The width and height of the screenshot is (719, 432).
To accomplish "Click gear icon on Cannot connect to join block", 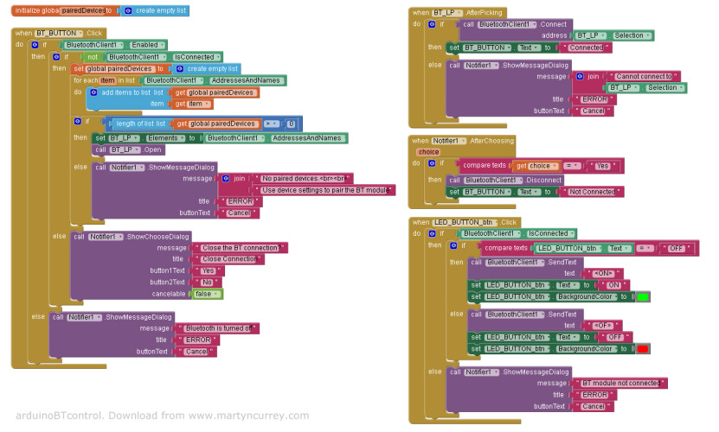I will click(x=578, y=76).
